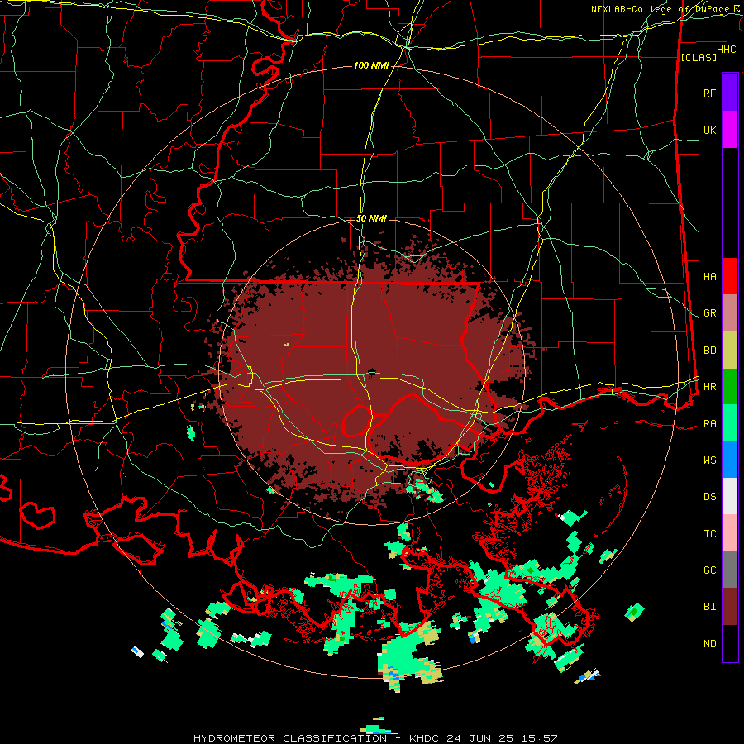Click the BI legend label
This screenshot has width=744, height=744.
(709, 607)
